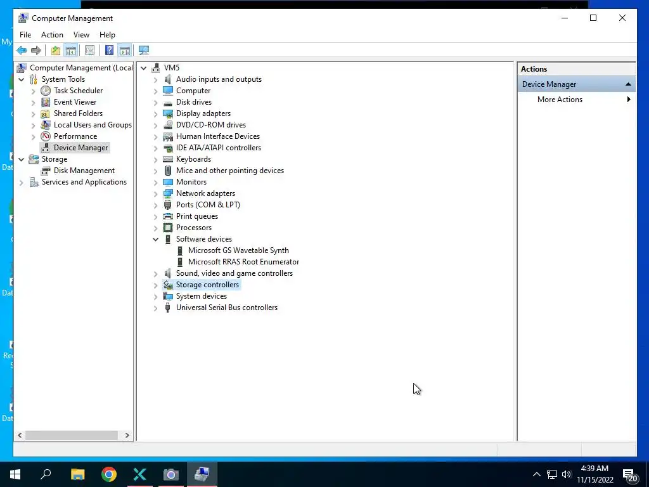649x487 pixels.
Task: Expand the Disk drives category
Action: [156, 102]
